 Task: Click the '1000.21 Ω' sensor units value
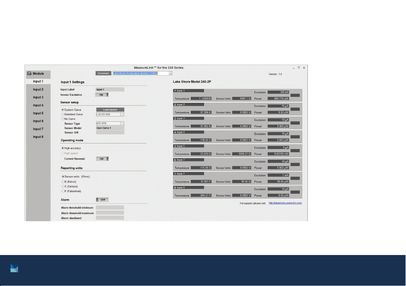click(242, 154)
